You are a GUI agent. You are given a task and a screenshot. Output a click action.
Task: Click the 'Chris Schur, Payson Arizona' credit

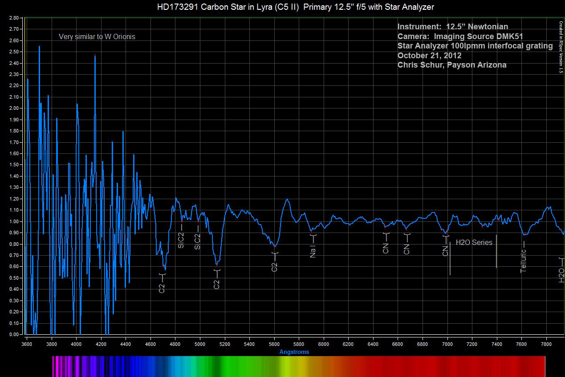tap(451, 65)
